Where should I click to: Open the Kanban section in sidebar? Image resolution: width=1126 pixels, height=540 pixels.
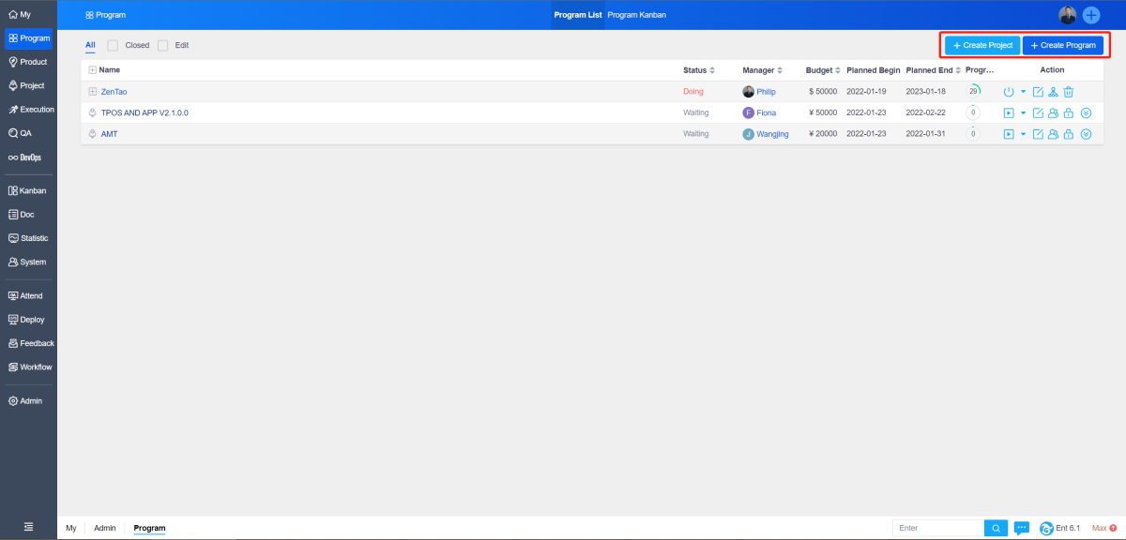point(27,190)
